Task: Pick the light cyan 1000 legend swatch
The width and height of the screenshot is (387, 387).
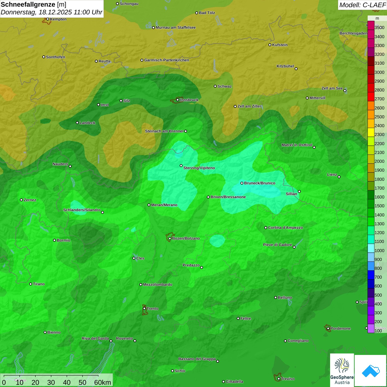Action: click(x=371, y=248)
